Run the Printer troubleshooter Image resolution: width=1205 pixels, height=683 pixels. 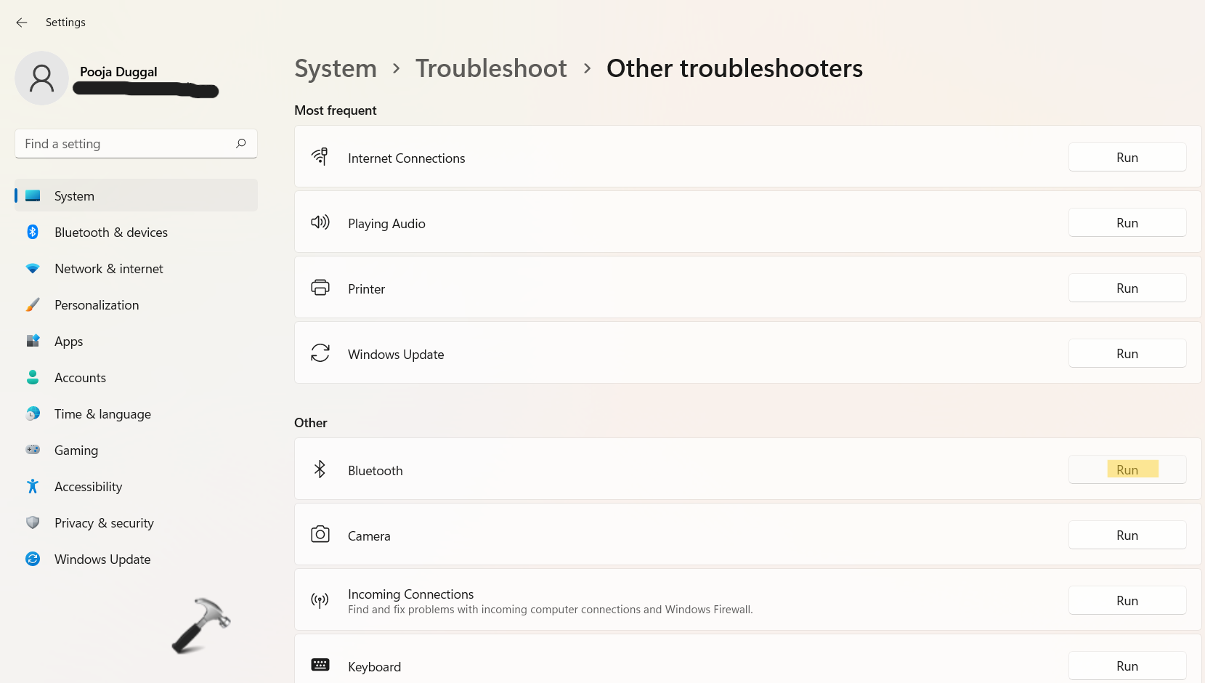click(1127, 288)
